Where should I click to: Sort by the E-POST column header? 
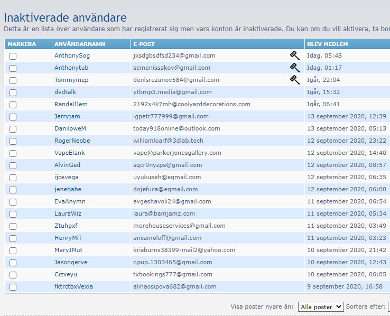coord(144,44)
